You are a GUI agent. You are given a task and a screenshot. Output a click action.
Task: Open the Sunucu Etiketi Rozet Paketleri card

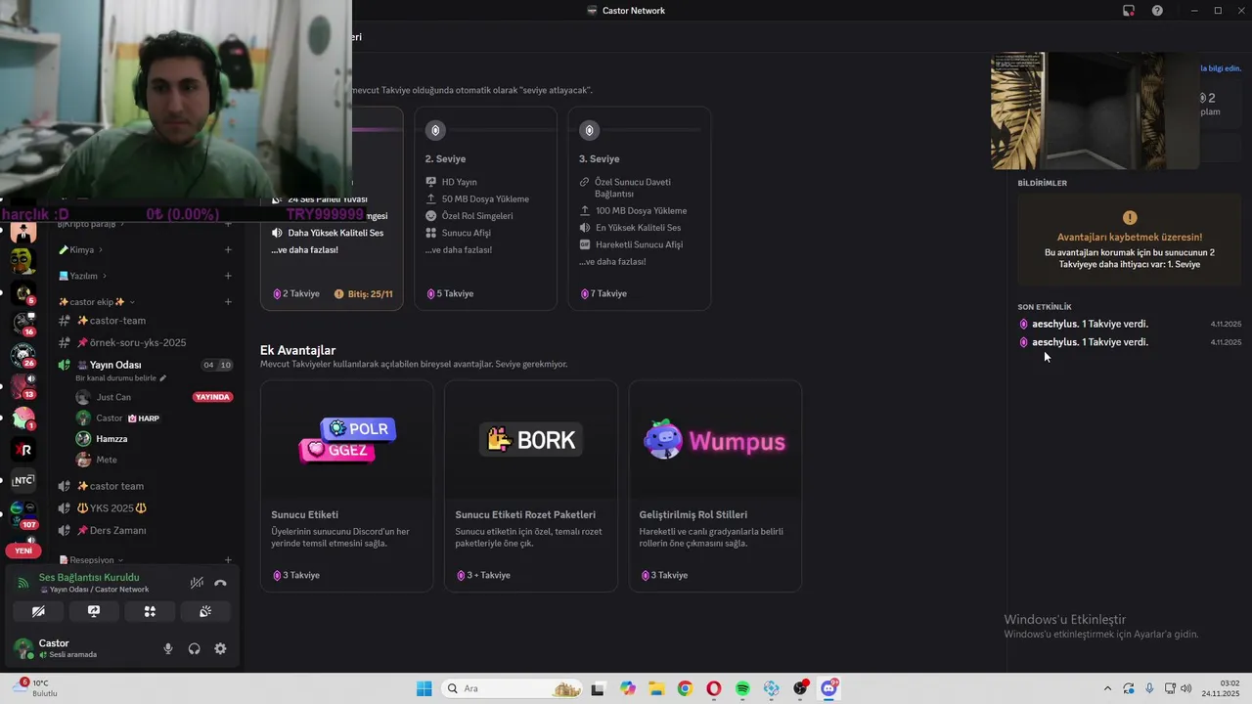tap(530, 486)
